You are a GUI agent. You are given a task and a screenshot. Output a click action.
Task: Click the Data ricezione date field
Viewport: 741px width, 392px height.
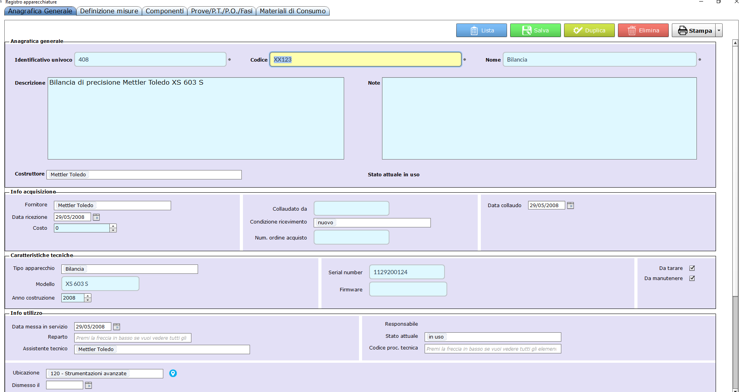pos(72,217)
